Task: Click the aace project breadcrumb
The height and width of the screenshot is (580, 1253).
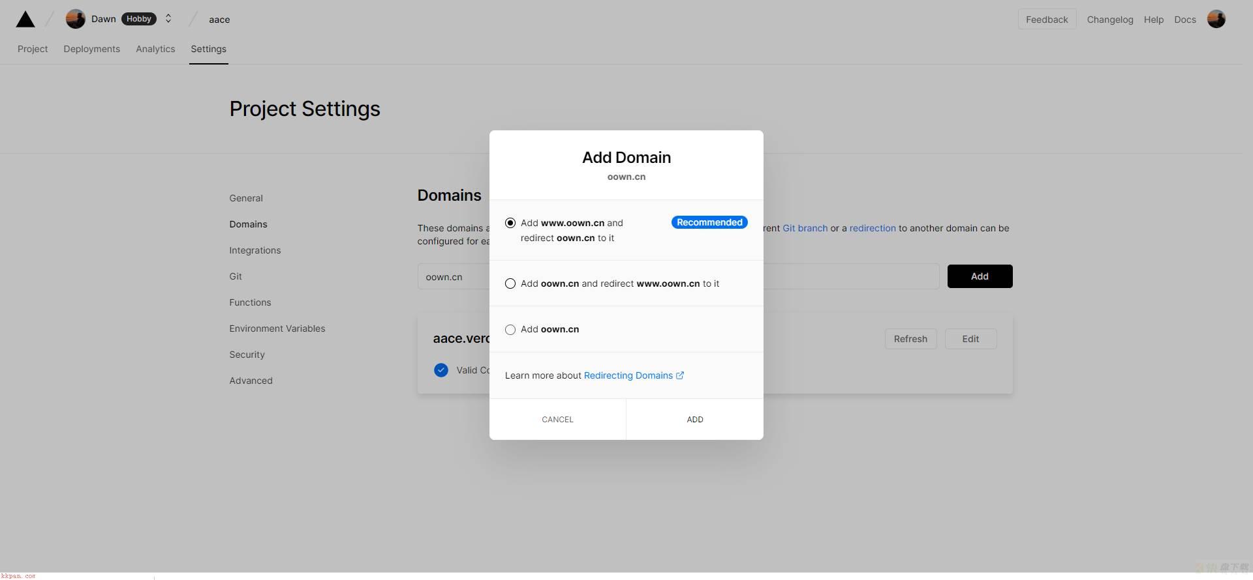Action: (x=219, y=20)
